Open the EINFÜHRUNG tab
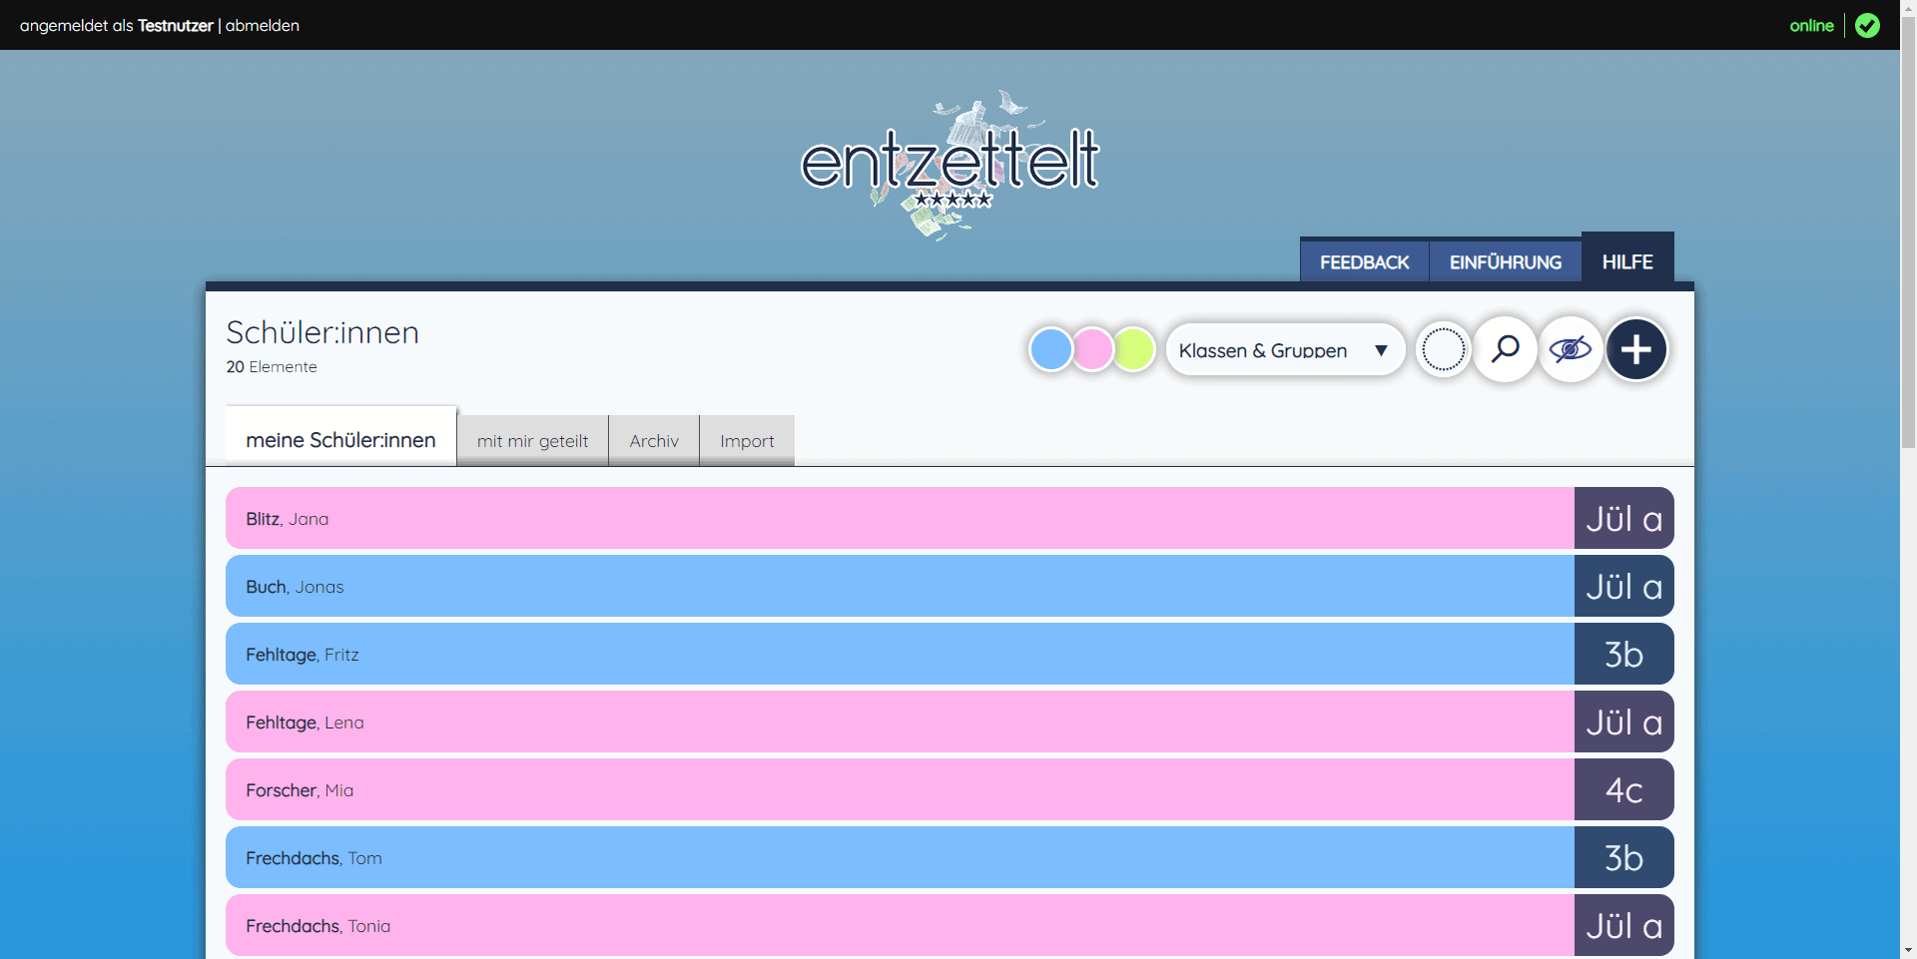Image resolution: width=1917 pixels, height=959 pixels. click(x=1506, y=261)
